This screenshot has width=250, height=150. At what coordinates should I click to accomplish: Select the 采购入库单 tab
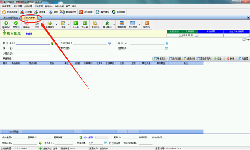pyautogui.click(x=30, y=17)
